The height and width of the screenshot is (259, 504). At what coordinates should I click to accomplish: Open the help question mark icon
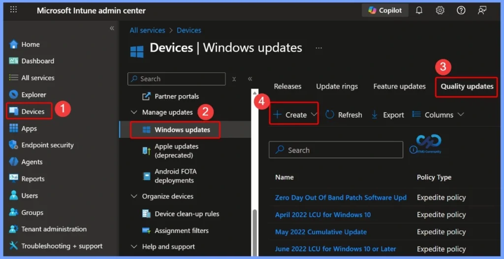tap(461, 10)
